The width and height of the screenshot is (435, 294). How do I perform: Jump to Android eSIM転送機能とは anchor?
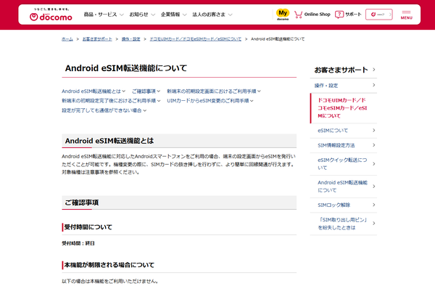click(94, 91)
